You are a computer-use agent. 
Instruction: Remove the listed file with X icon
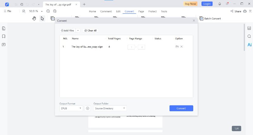[x=182, y=47]
